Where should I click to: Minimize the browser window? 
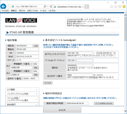point(108,2)
